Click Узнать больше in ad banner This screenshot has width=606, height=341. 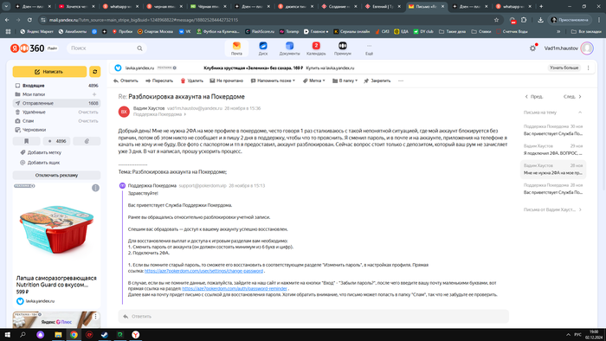point(564,68)
